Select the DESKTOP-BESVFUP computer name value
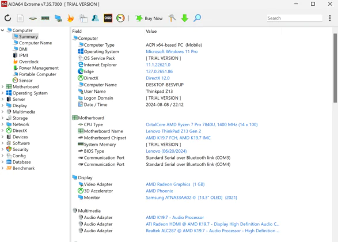The height and width of the screenshot is (242, 338). [165, 85]
